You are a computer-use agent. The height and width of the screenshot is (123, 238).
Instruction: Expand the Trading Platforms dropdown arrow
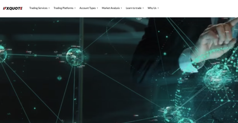click(x=75, y=8)
